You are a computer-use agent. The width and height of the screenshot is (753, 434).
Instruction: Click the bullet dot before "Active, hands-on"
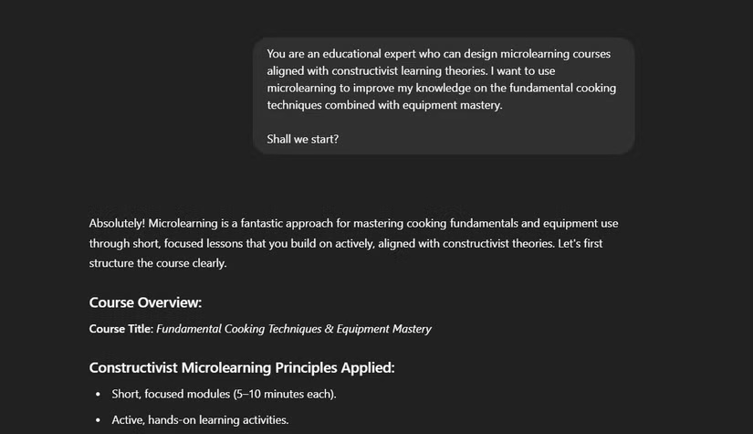tap(98, 420)
